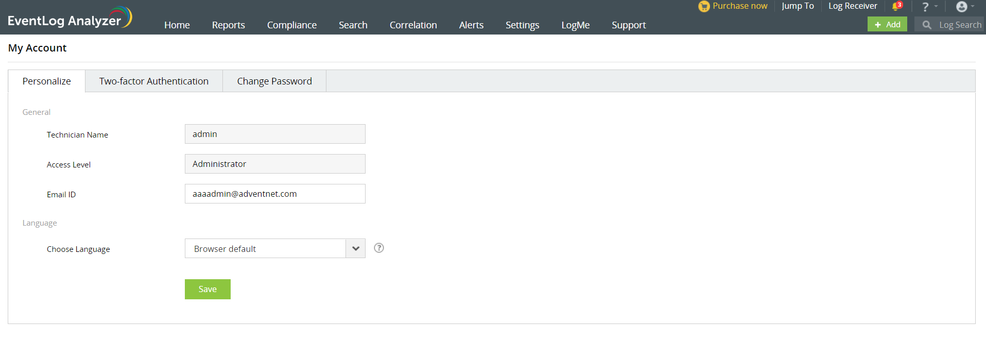
Task: Click the green Save button
Action: [207, 289]
